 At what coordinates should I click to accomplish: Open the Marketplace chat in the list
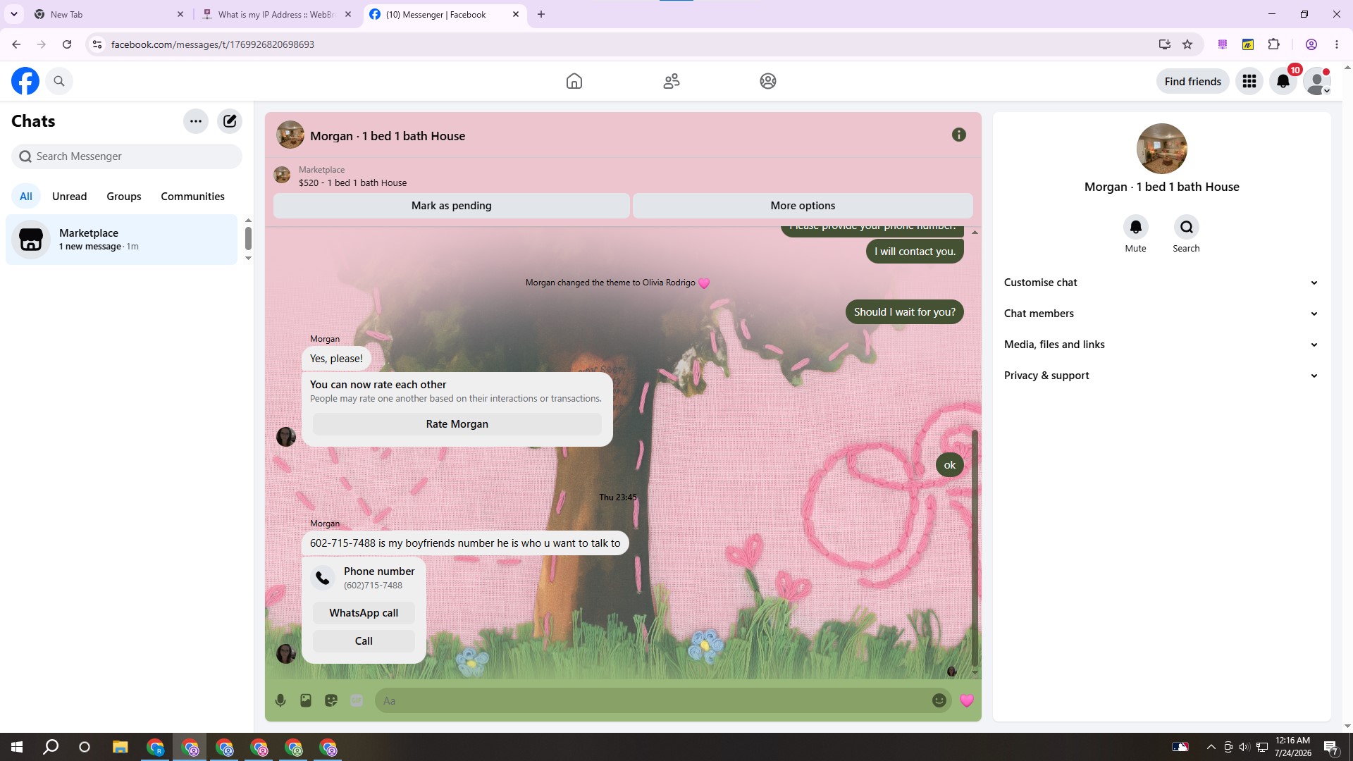coord(122,240)
